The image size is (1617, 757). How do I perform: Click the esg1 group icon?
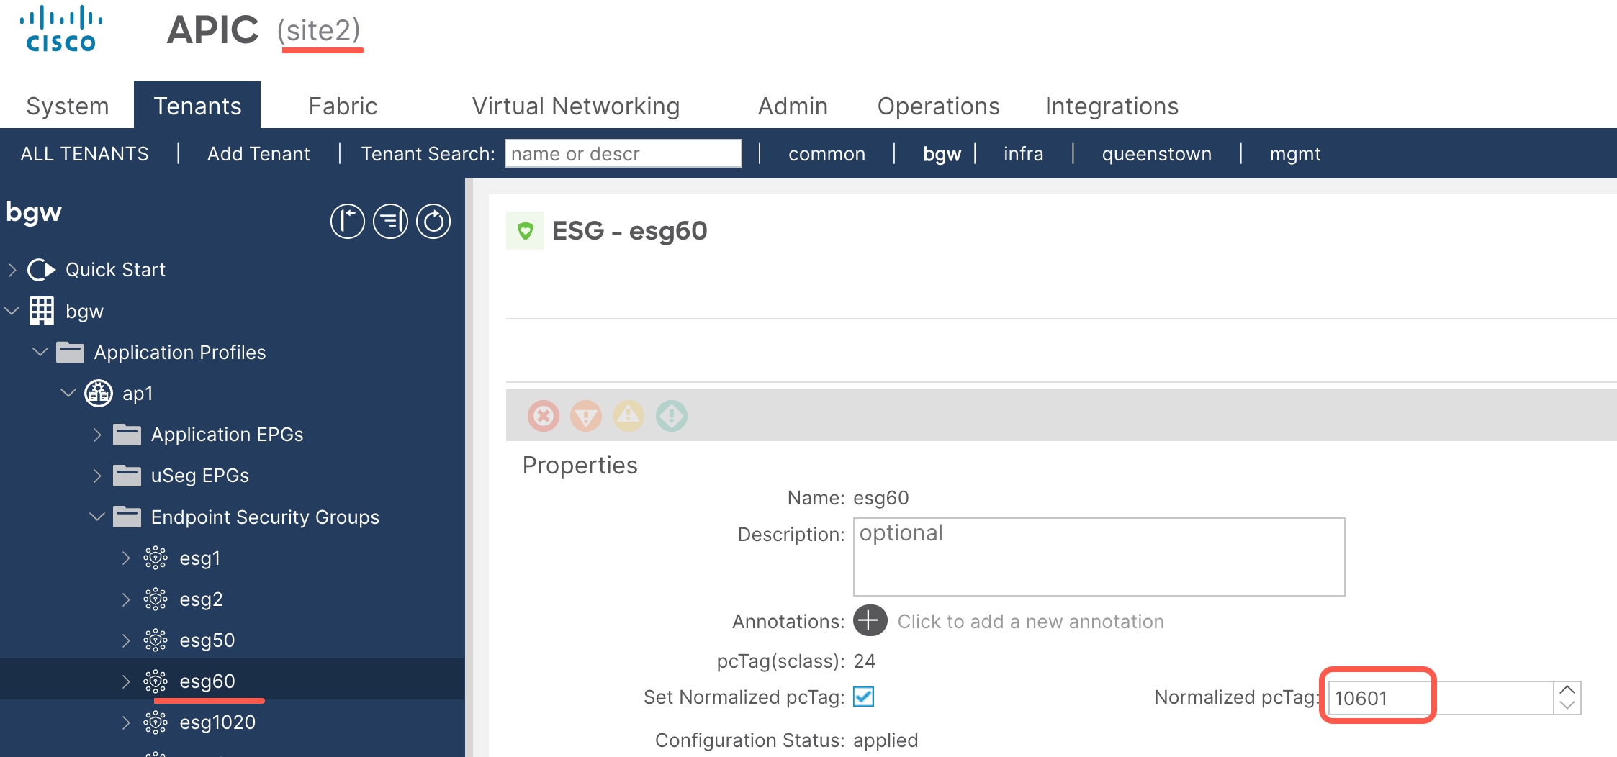click(155, 558)
